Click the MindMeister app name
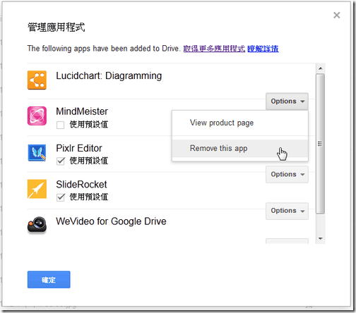 (82, 111)
